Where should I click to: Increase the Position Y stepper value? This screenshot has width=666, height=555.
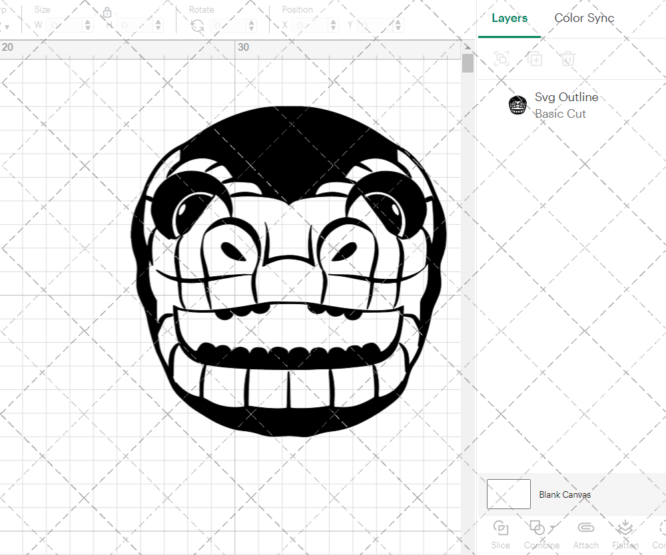tap(398, 22)
